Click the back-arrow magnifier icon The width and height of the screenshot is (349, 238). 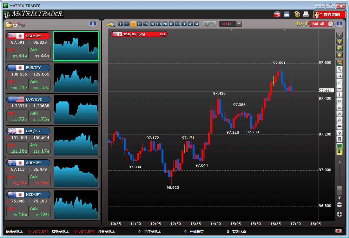click(111, 24)
